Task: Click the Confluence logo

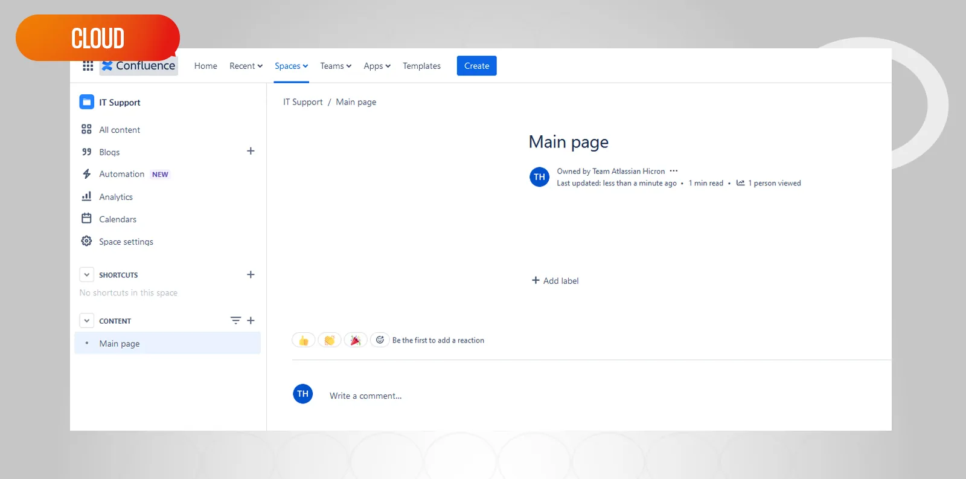Action: 139,66
